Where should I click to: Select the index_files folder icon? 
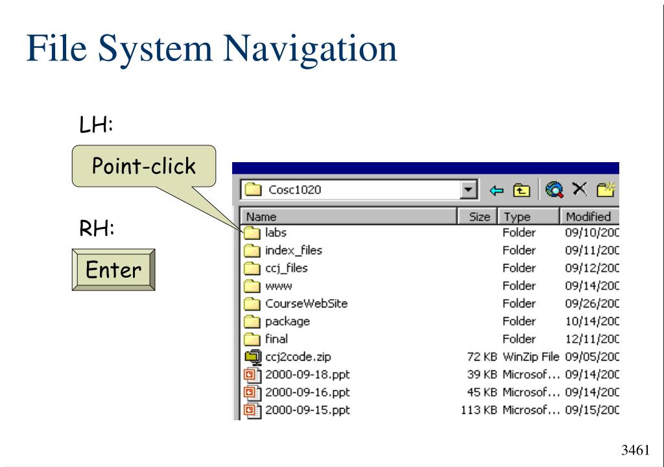click(252, 250)
